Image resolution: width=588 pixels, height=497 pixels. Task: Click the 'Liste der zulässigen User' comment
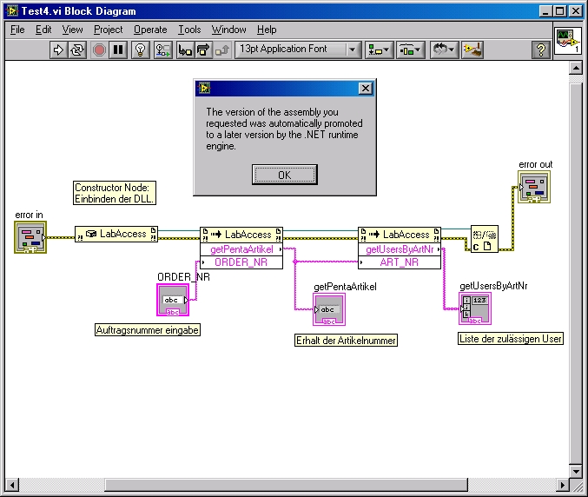[x=511, y=339]
